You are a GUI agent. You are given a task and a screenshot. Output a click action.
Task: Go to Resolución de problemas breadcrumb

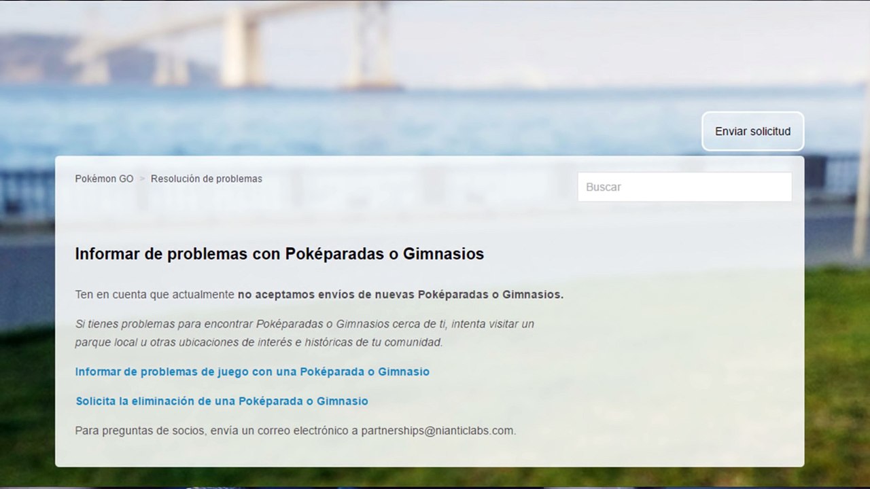pyautogui.click(x=207, y=179)
